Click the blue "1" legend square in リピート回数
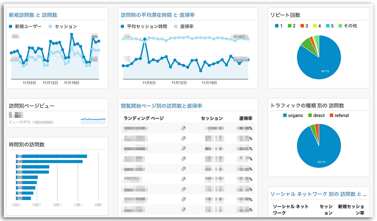377x221 pixels. 276,26
